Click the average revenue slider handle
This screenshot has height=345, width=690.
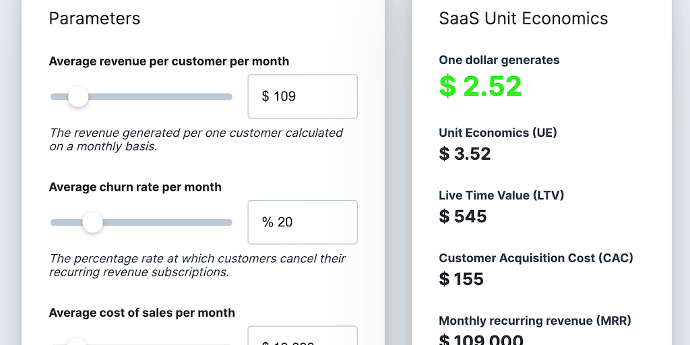tap(78, 97)
